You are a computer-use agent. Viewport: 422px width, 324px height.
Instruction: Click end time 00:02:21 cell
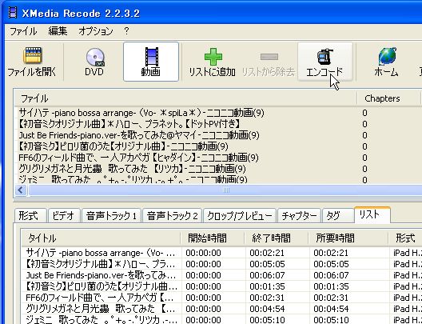point(267,253)
